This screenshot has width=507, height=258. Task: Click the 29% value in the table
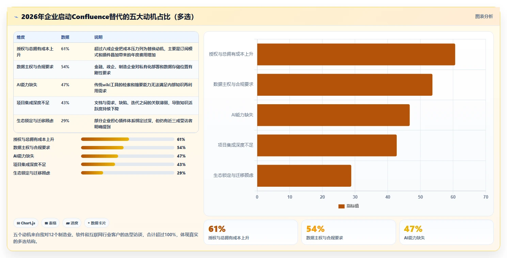click(65, 121)
